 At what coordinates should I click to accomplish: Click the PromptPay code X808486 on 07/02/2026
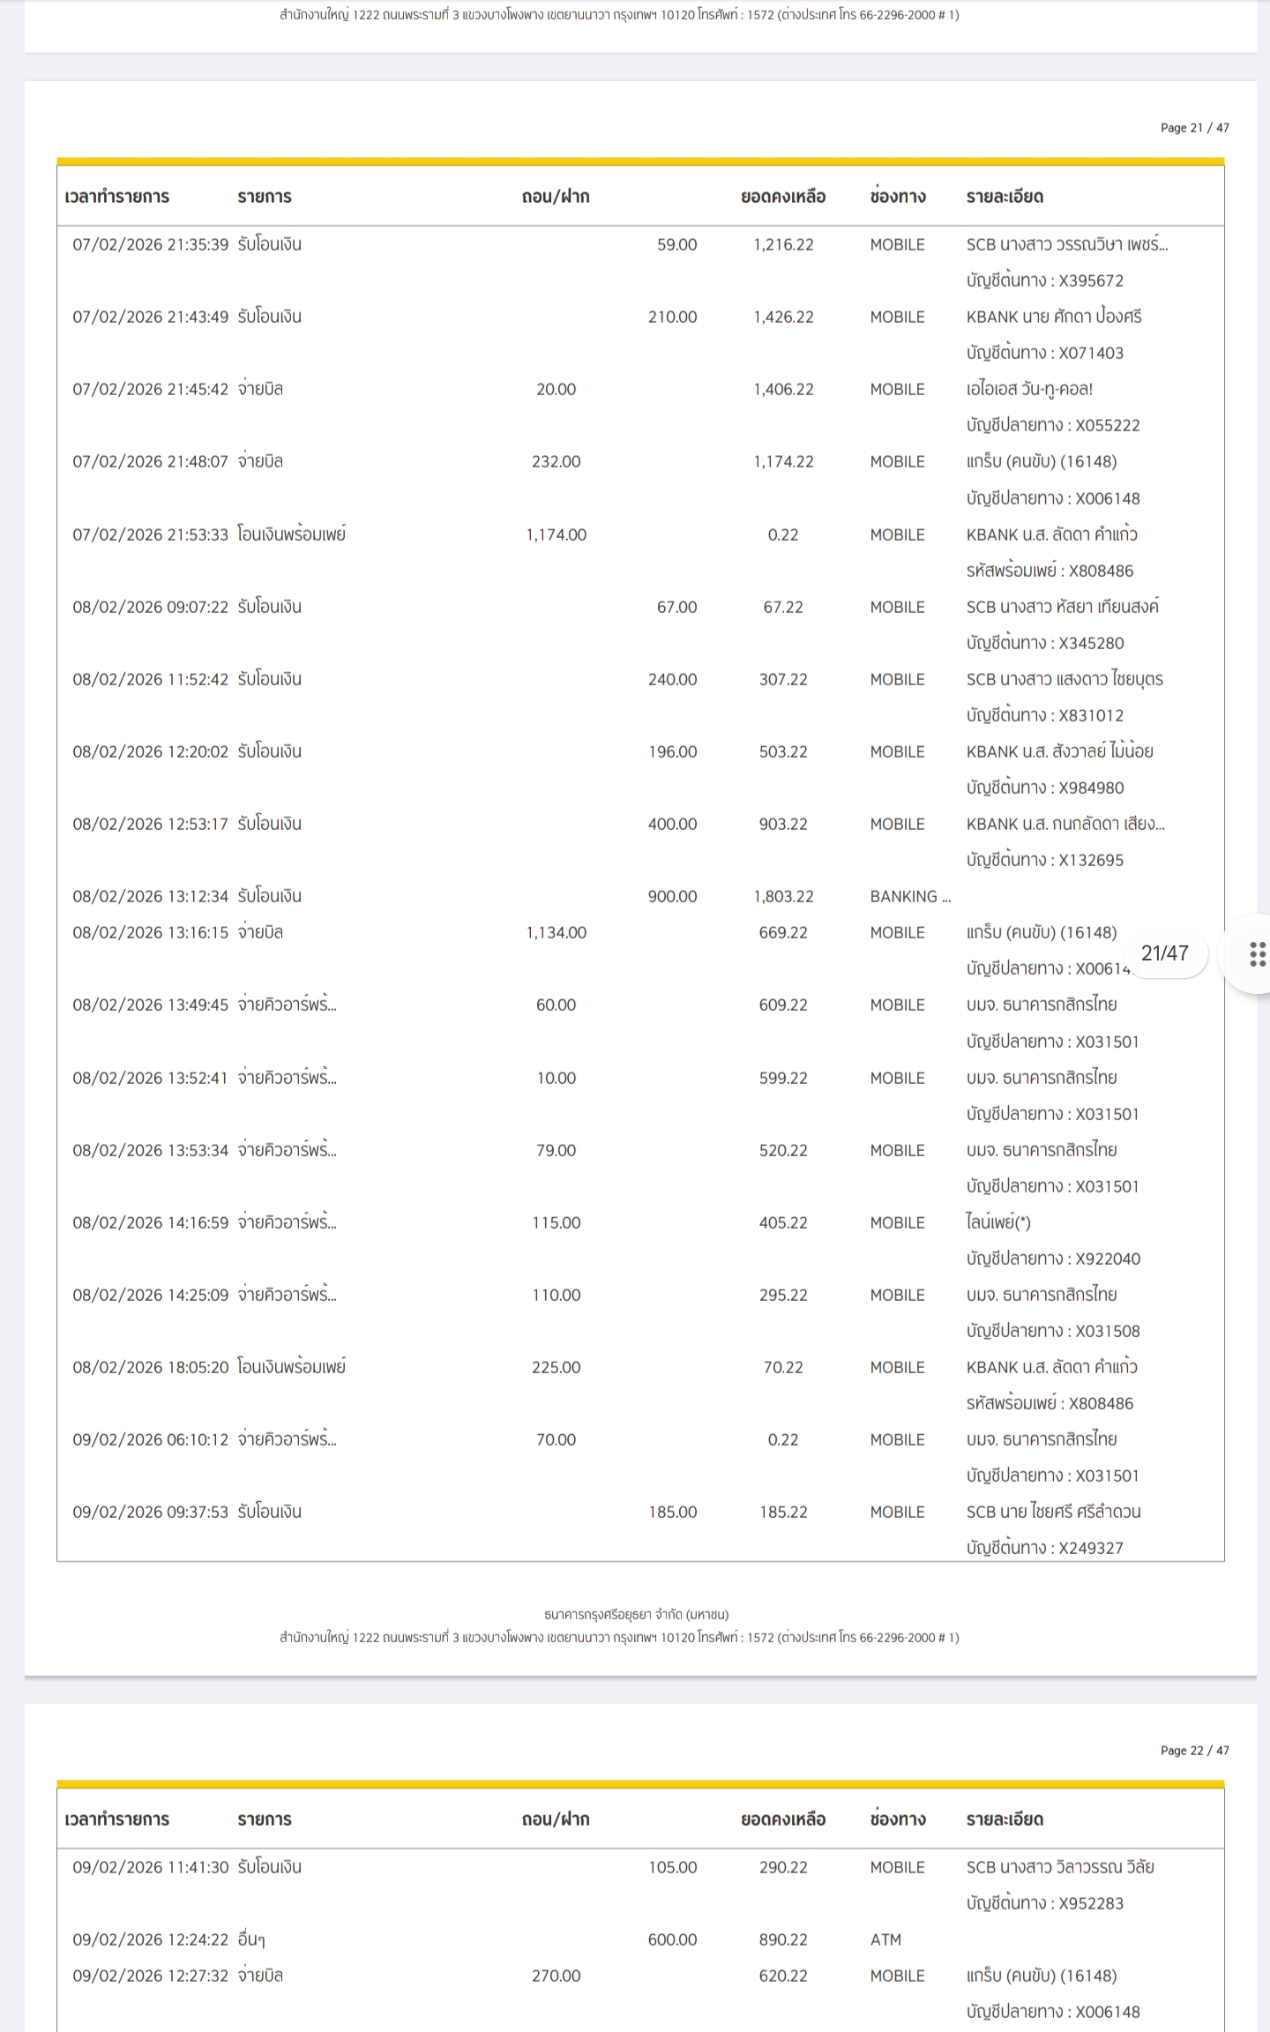[1101, 571]
